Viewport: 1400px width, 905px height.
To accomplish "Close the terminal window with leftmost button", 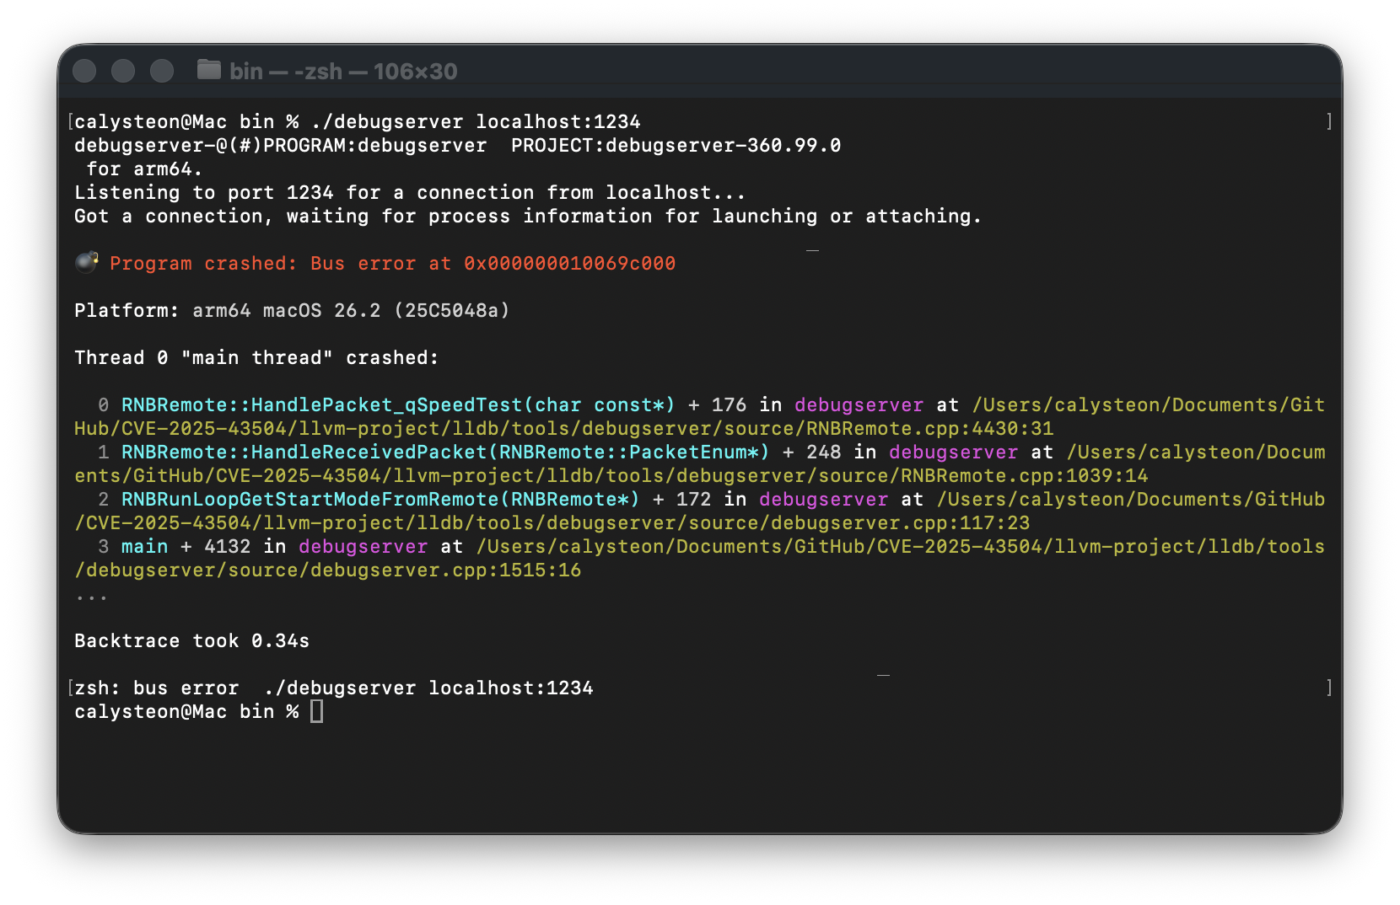I will (x=84, y=71).
